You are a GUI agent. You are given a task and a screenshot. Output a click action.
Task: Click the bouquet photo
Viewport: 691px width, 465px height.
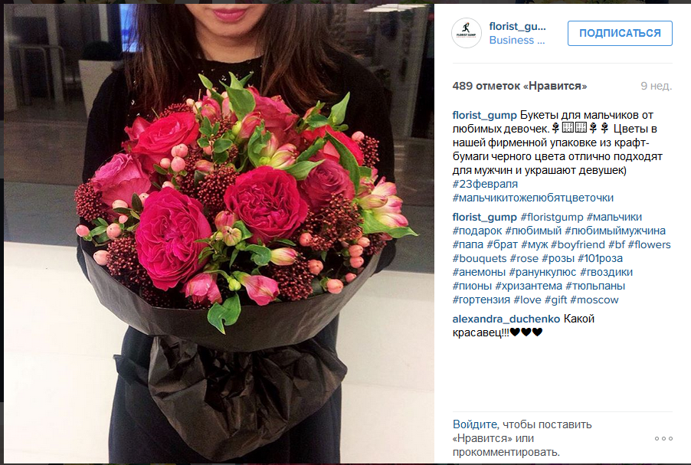[219, 234]
